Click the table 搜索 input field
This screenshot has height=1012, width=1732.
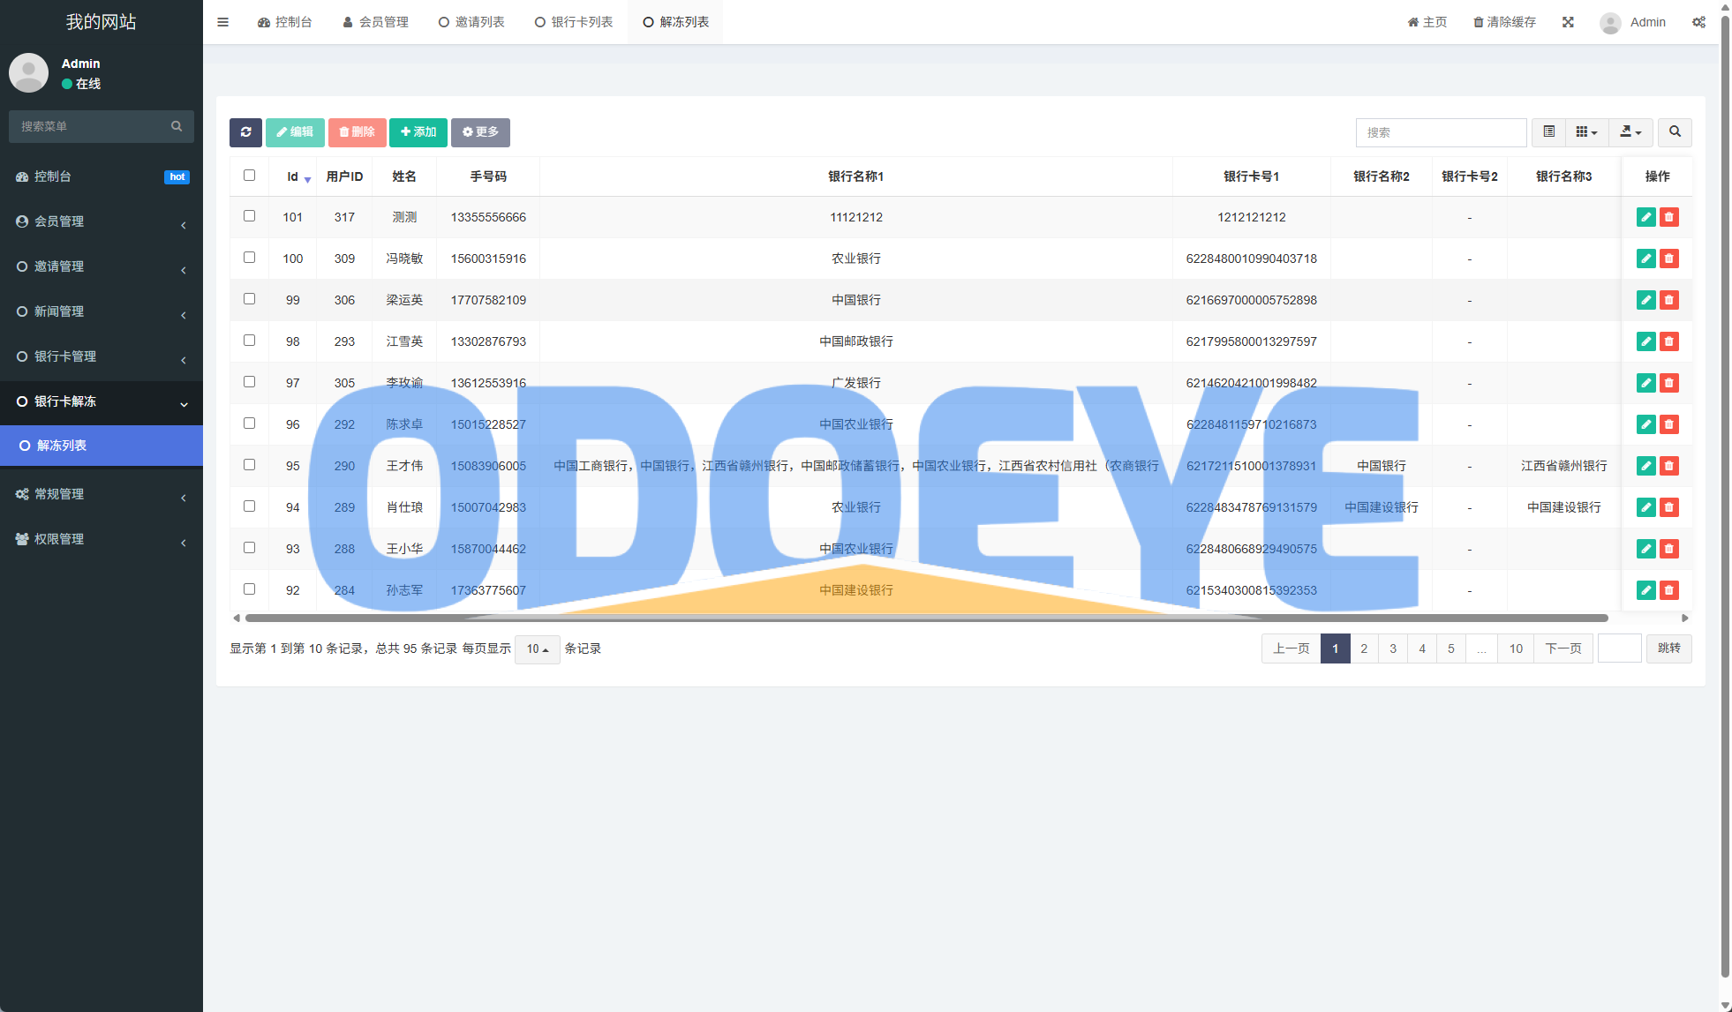tap(1441, 132)
